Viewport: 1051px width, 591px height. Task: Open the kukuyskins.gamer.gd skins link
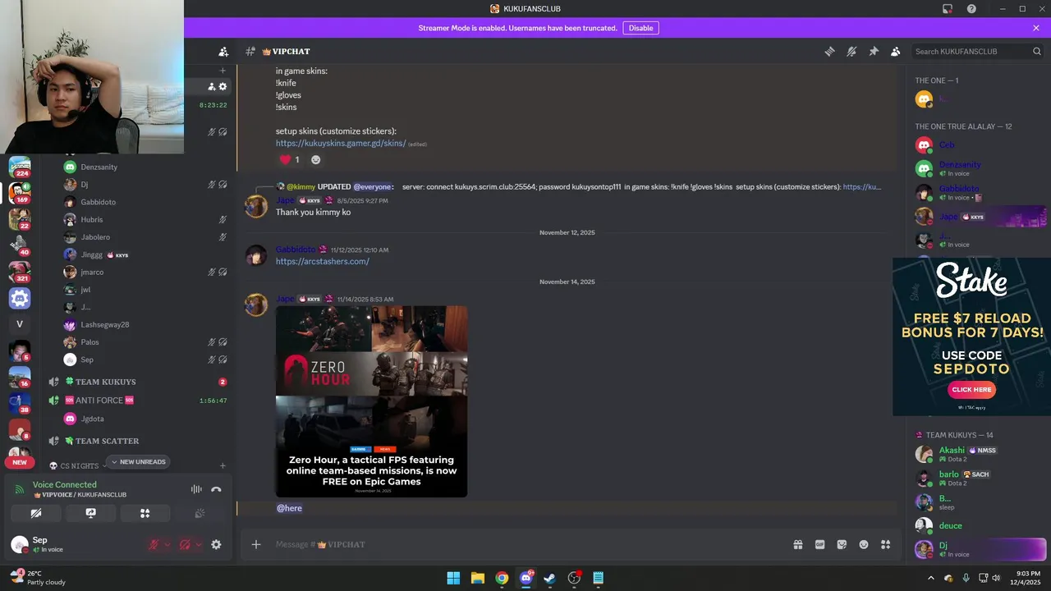(341, 143)
